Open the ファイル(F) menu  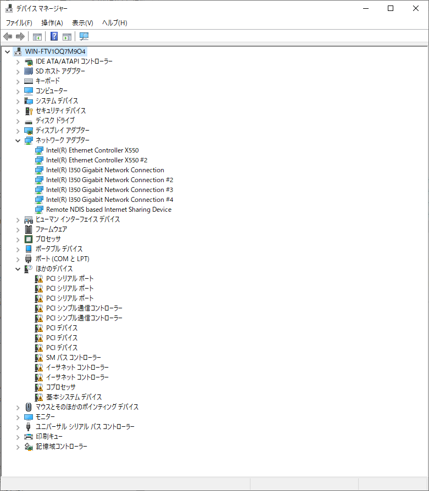click(x=19, y=23)
